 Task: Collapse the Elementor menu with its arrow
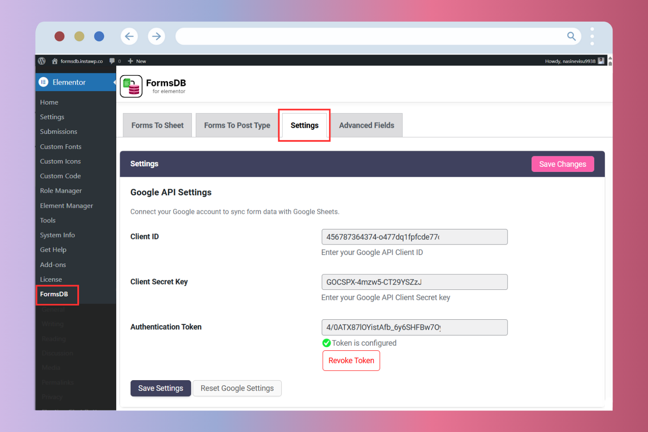[x=113, y=82]
